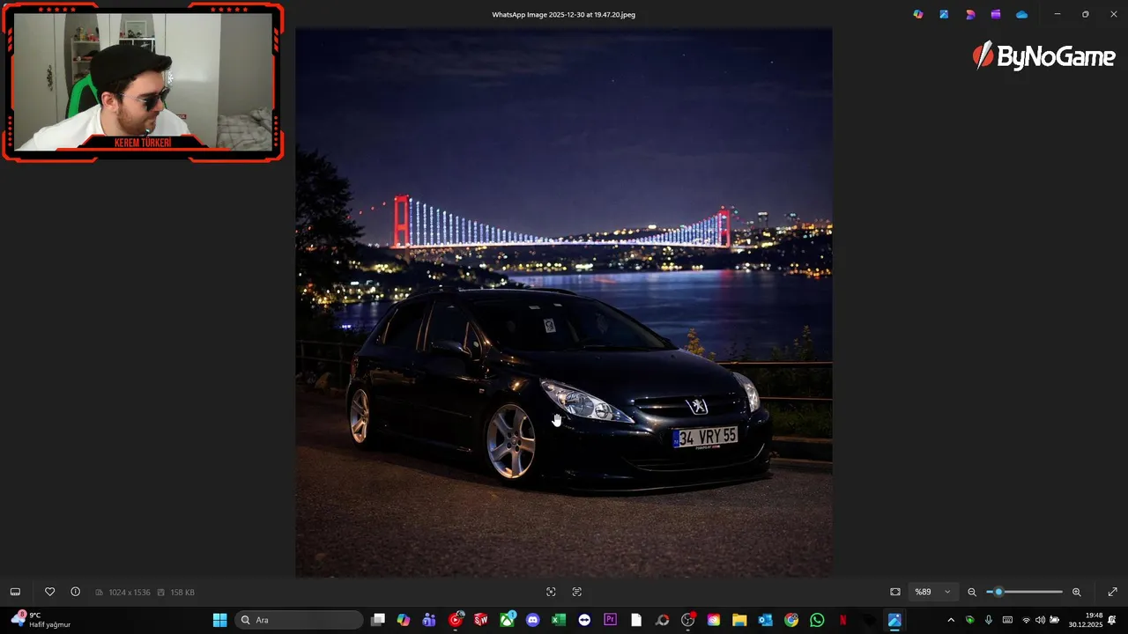Click the touch keyboard tray icon
Screen dimensions: 1128x634
1007,620
